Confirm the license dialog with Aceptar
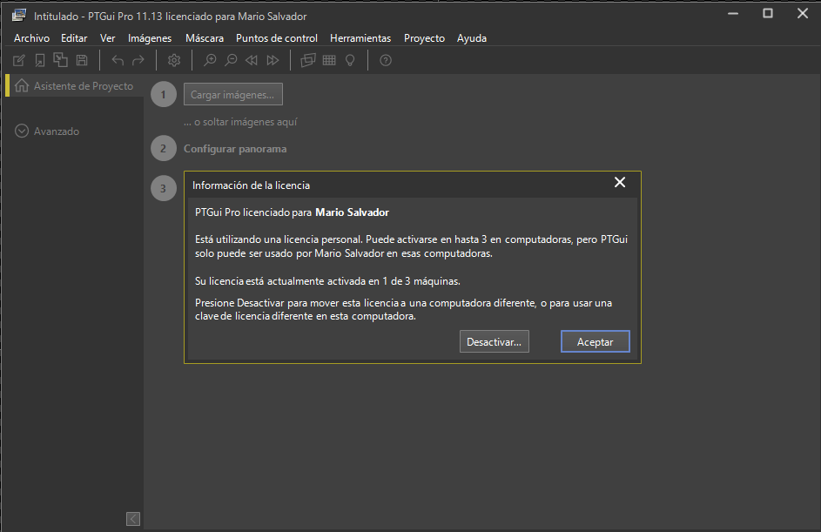 pos(596,341)
